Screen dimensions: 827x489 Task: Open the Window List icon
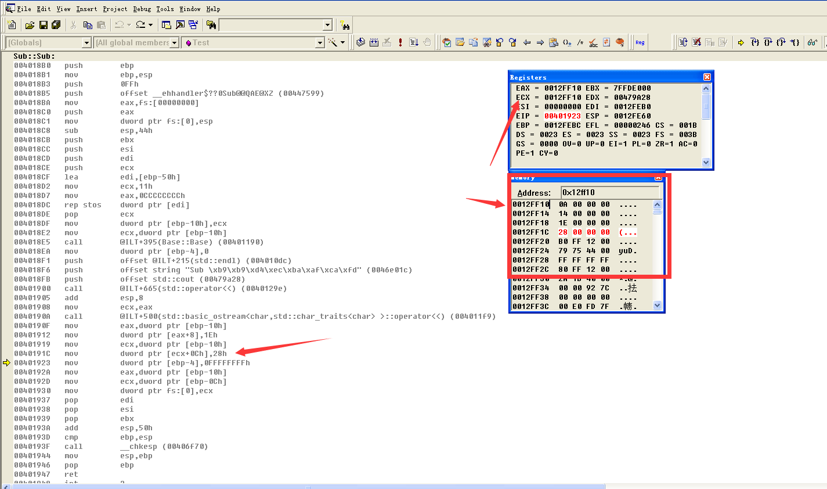(x=193, y=25)
